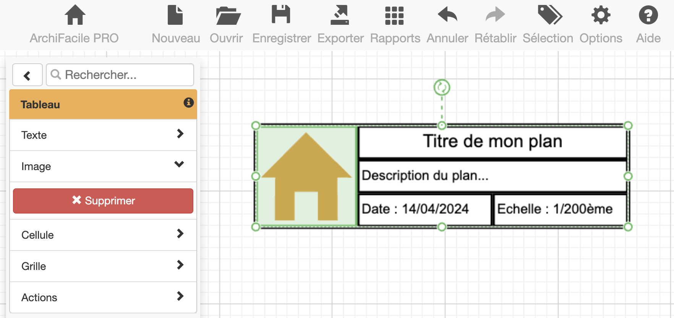Undo last action with Annuler

point(447,15)
